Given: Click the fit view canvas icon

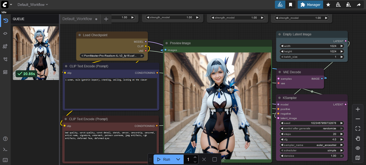Looking at the screenshot, I should tap(358, 129).
